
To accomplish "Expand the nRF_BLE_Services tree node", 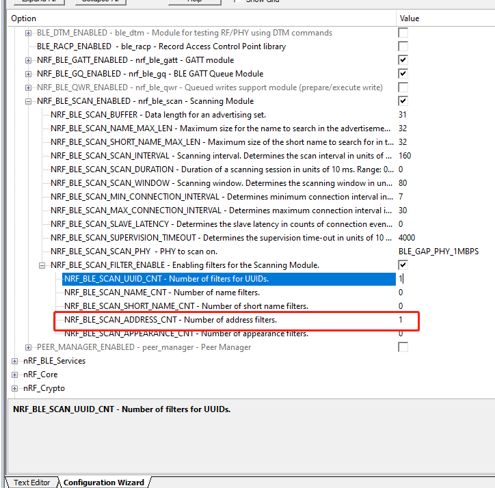I will pos(16,361).
